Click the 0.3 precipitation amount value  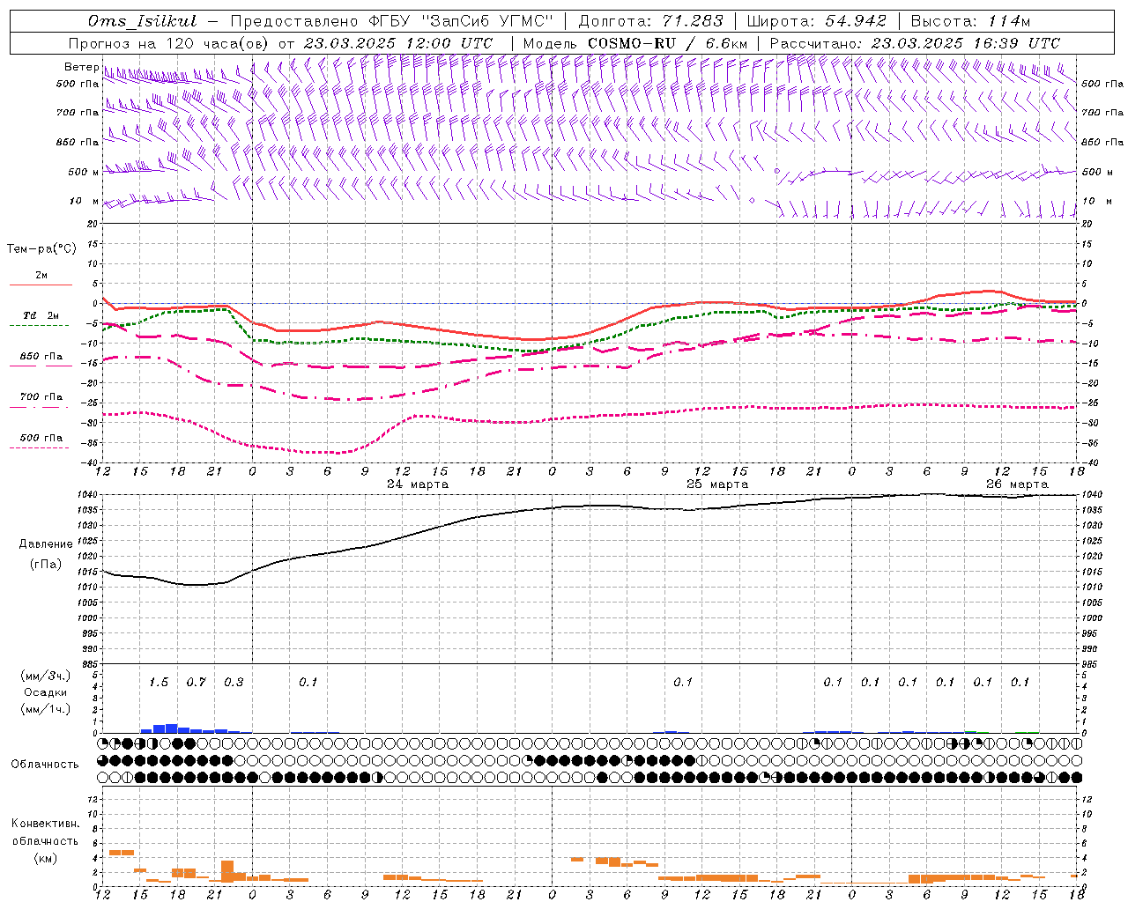[x=234, y=683]
